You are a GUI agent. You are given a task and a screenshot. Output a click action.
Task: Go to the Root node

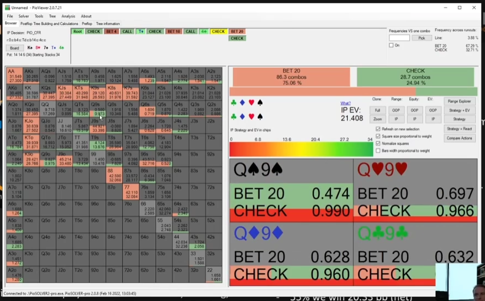point(78,31)
